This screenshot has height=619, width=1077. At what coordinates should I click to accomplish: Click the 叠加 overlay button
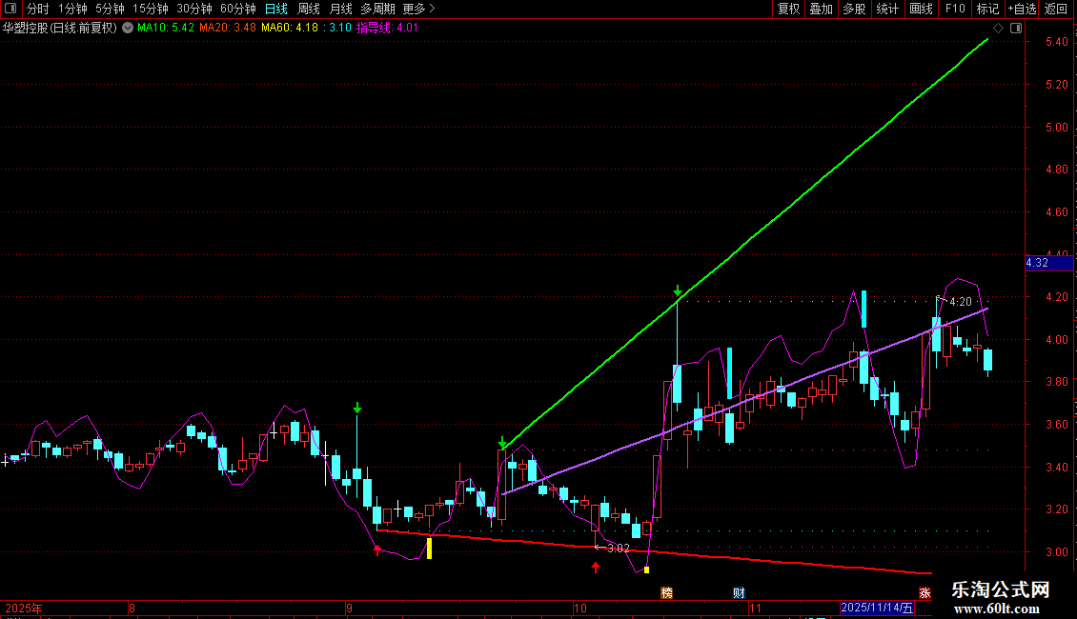[x=822, y=9]
